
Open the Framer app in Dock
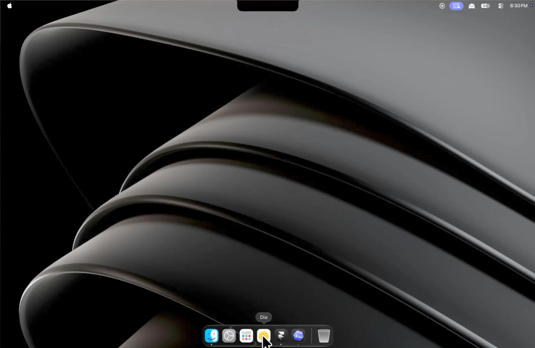tap(281, 336)
